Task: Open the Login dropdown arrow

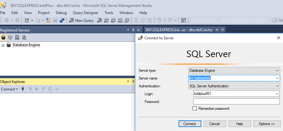Action: coord(278,94)
